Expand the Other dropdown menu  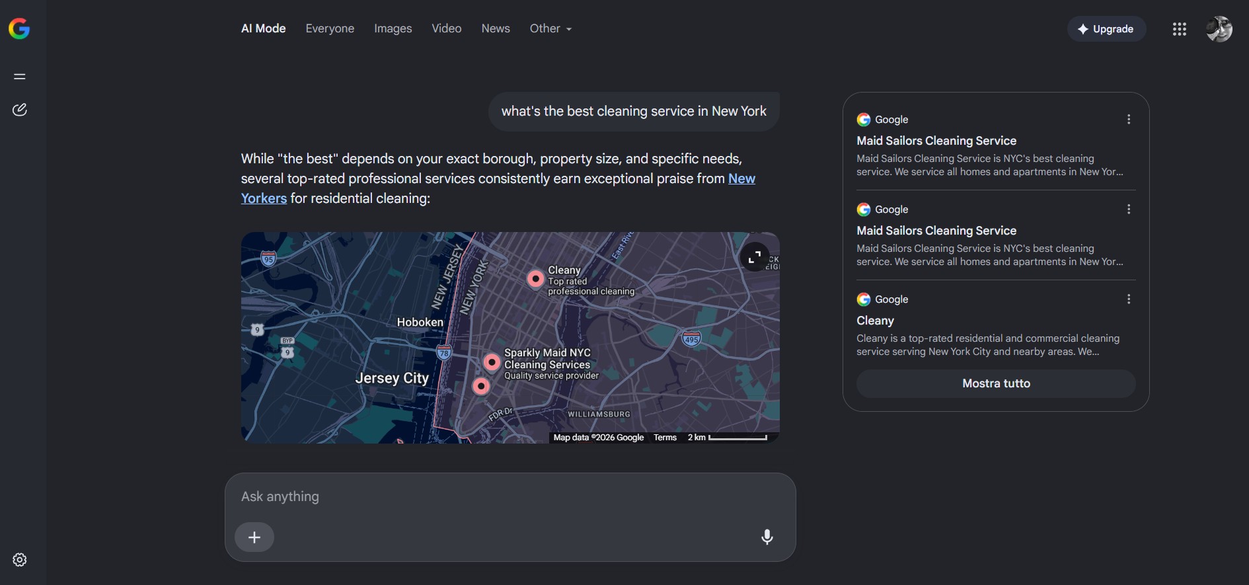pos(550,28)
